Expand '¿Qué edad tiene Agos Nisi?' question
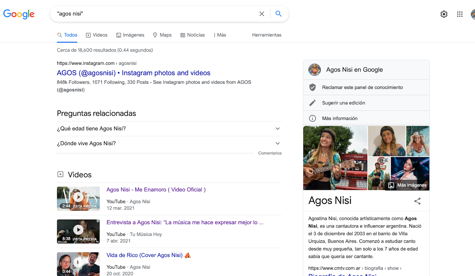The image size is (475, 276). pyautogui.click(x=169, y=129)
